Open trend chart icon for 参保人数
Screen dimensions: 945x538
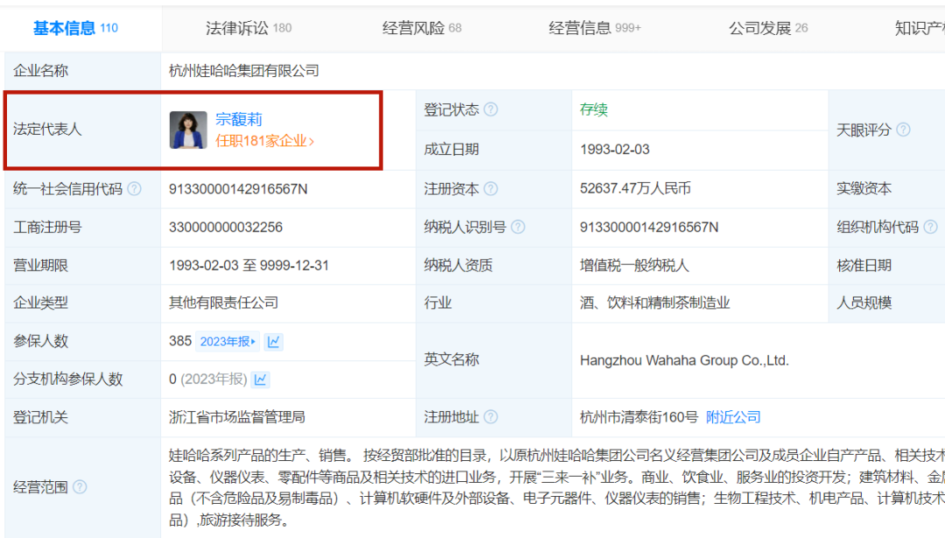click(274, 342)
